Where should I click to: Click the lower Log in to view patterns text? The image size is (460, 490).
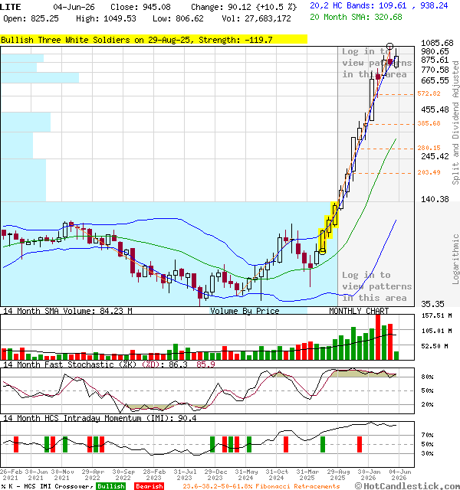(x=376, y=286)
